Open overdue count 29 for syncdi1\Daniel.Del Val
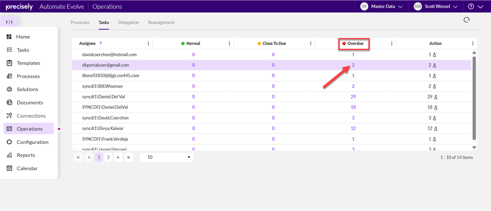Viewport: 491px width, 211px height. (353, 97)
